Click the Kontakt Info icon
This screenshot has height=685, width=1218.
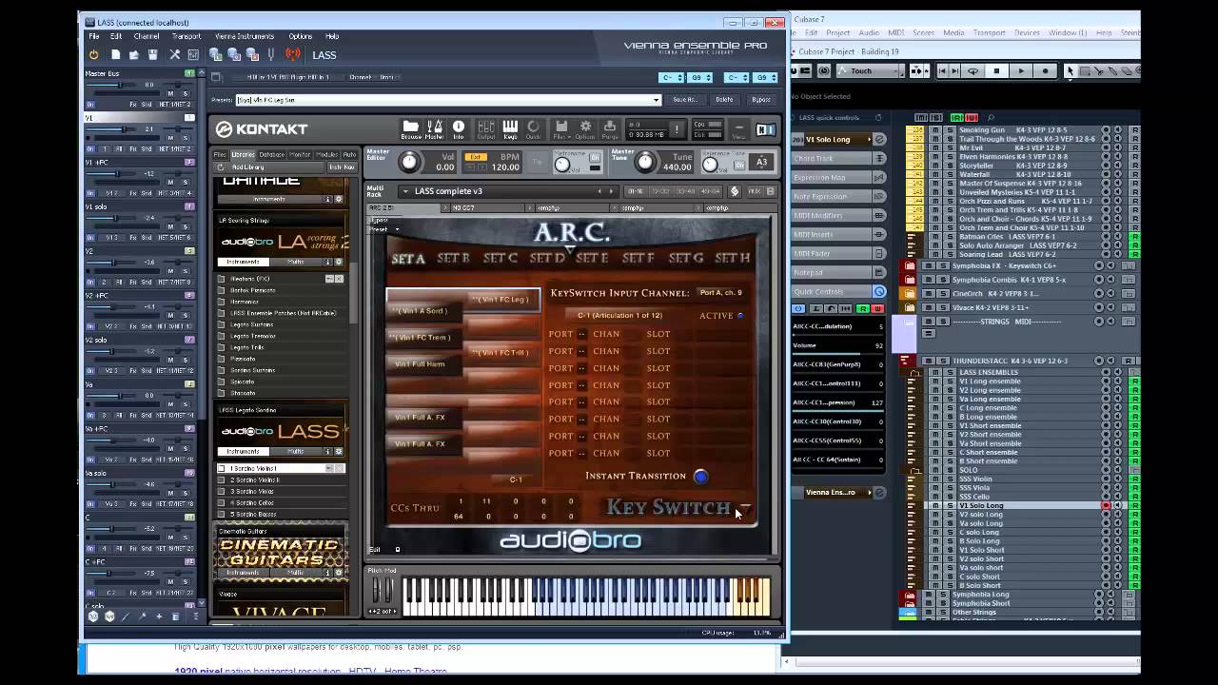(459, 129)
